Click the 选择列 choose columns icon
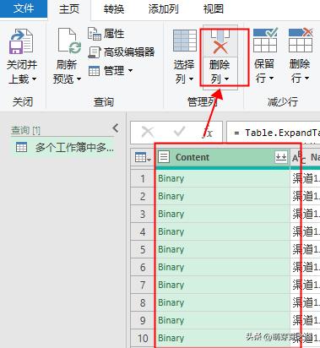The height and width of the screenshot is (348, 320). 185,41
